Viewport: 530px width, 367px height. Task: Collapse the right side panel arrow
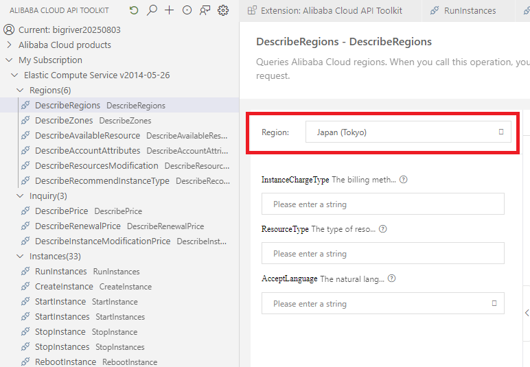point(527,313)
